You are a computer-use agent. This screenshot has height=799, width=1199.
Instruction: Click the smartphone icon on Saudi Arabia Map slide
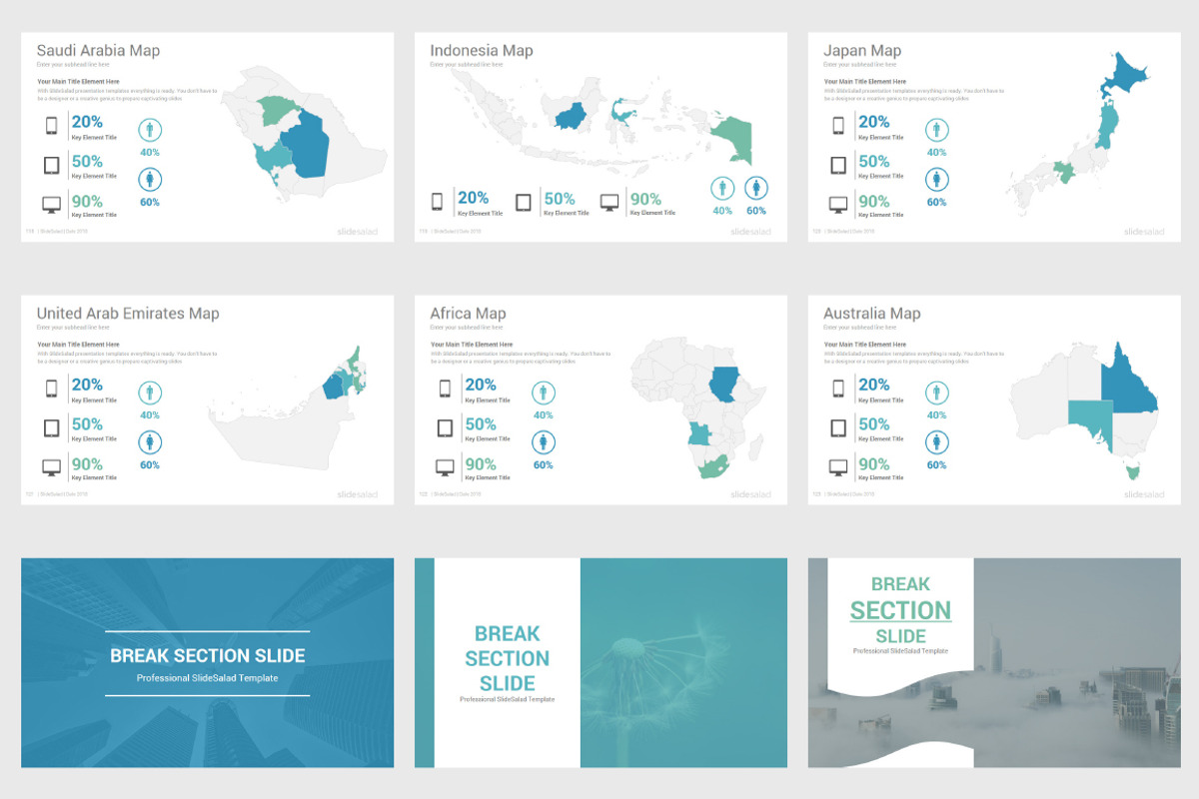tap(52, 126)
